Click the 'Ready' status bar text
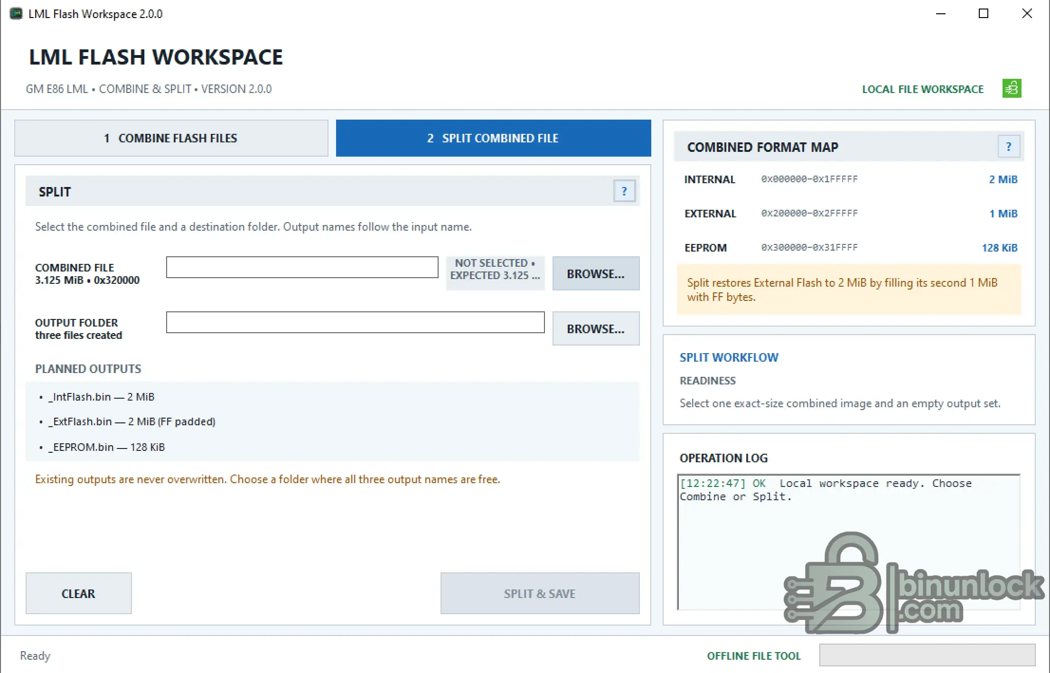Screen dimensions: 1050x673 click(x=35, y=656)
